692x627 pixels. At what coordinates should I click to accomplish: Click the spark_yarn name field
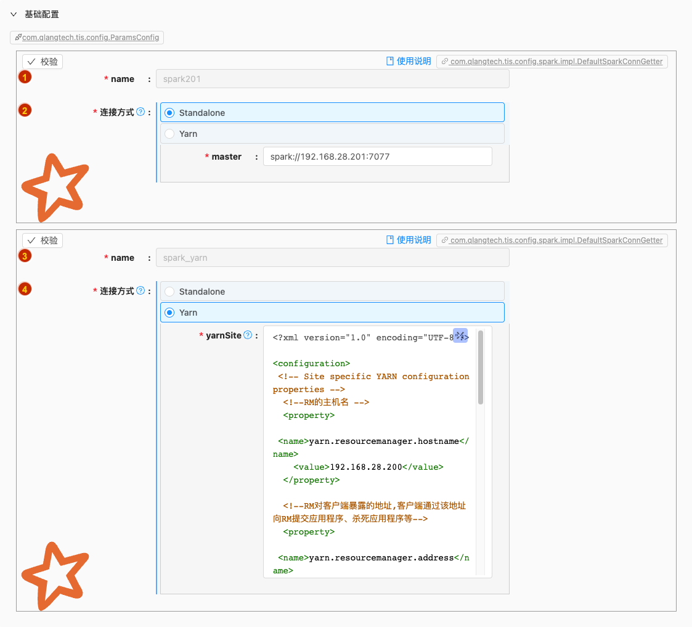tap(332, 258)
